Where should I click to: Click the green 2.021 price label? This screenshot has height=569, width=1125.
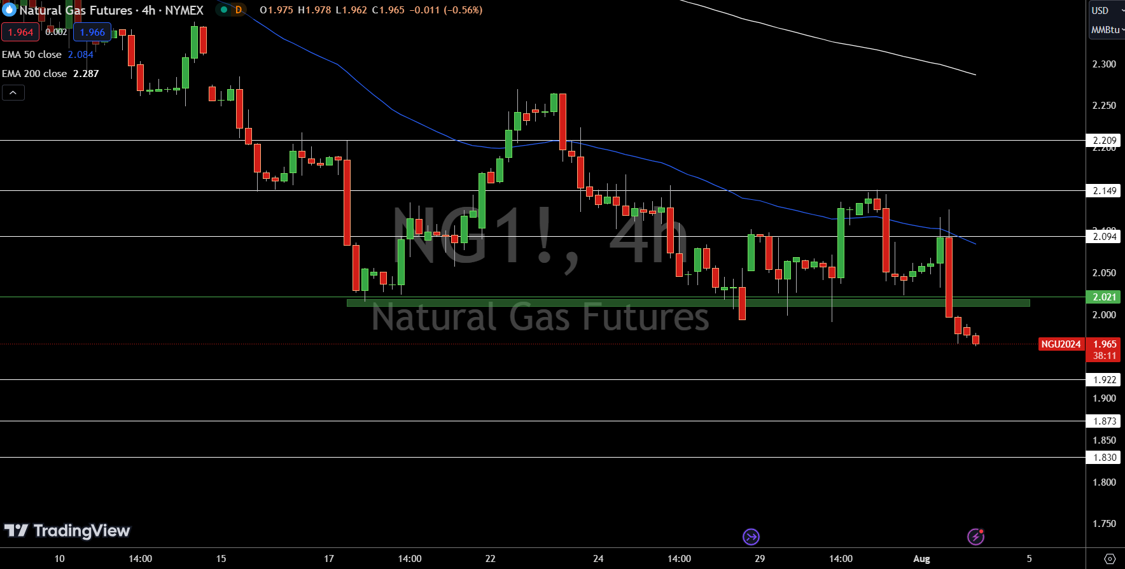1104,297
